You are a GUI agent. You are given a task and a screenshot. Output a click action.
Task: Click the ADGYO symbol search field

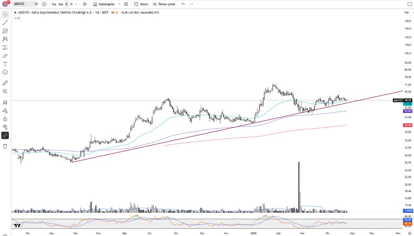pyautogui.click(x=26, y=4)
